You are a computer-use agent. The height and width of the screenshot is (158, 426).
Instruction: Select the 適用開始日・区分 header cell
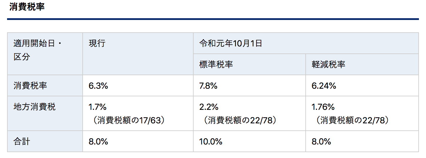coord(38,50)
